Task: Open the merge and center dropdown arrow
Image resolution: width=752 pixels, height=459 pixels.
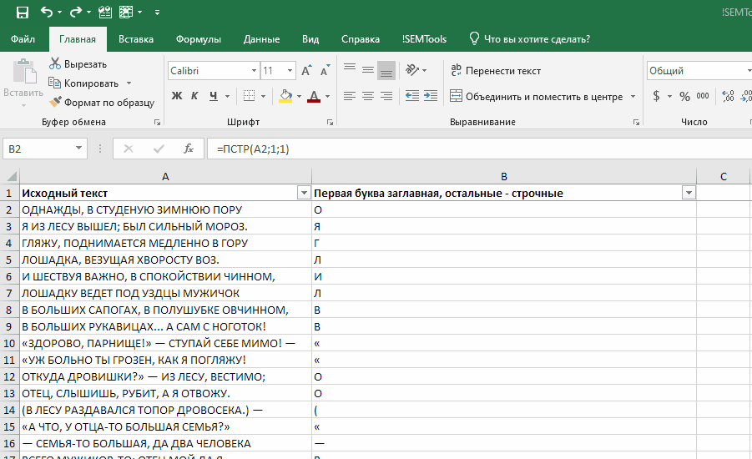Action: pyautogui.click(x=633, y=97)
